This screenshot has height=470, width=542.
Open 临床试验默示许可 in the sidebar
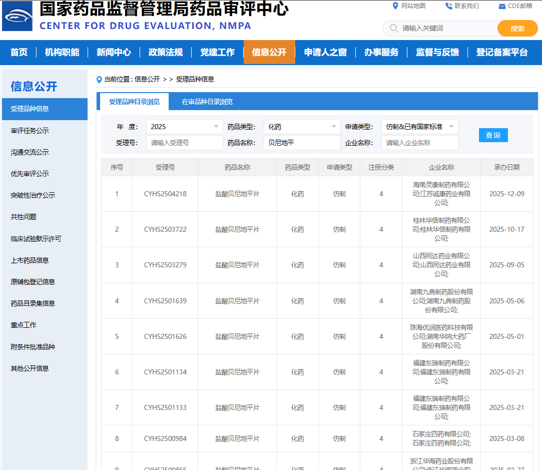36,239
